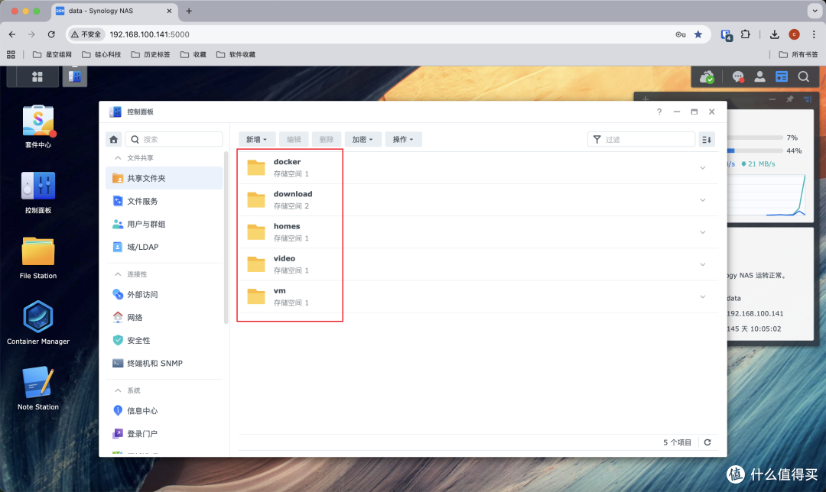Open the 操作 dropdown button
Screen dimensions: 826x492
tap(403, 140)
